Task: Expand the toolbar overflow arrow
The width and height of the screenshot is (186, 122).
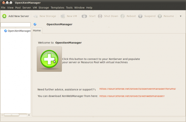Action: (180, 16)
